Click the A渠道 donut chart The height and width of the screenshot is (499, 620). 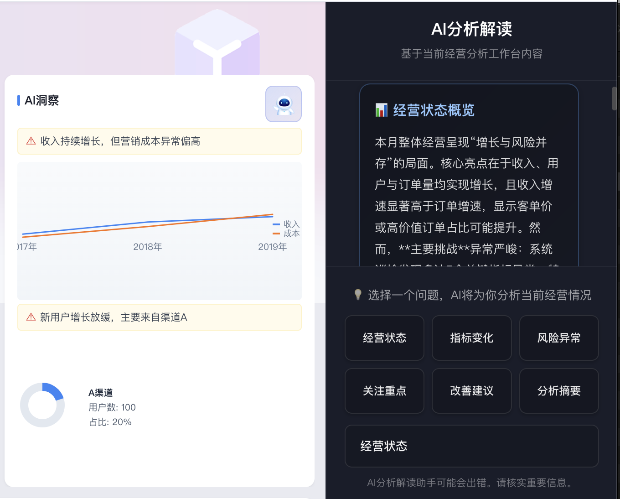tap(42, 405)
